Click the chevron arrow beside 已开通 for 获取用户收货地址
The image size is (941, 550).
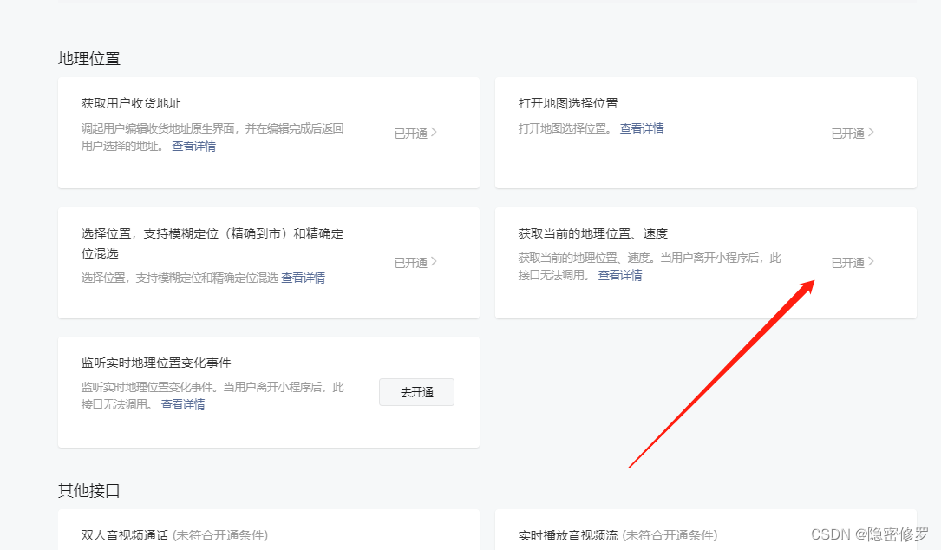tap(434, 133)
